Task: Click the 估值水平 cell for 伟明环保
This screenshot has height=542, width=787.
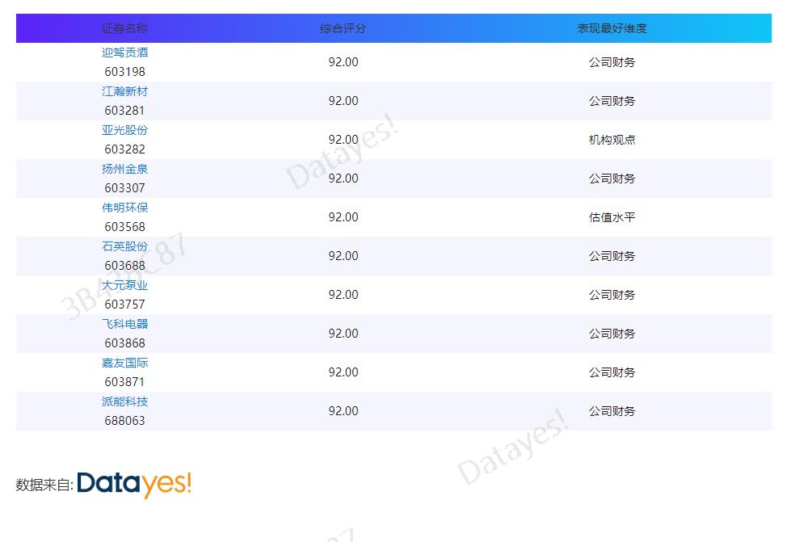Action: click(611, 216)
